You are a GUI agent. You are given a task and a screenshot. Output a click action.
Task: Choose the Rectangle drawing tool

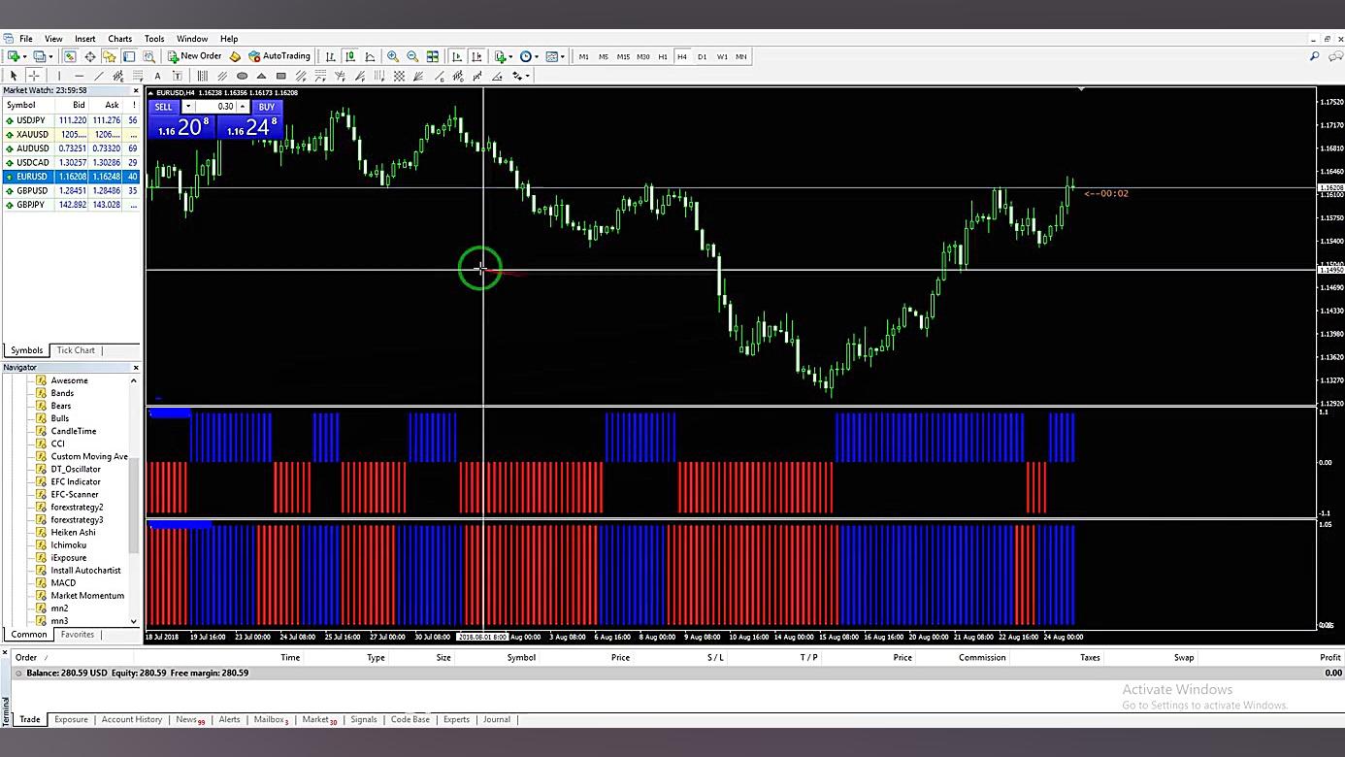point(281,76)
